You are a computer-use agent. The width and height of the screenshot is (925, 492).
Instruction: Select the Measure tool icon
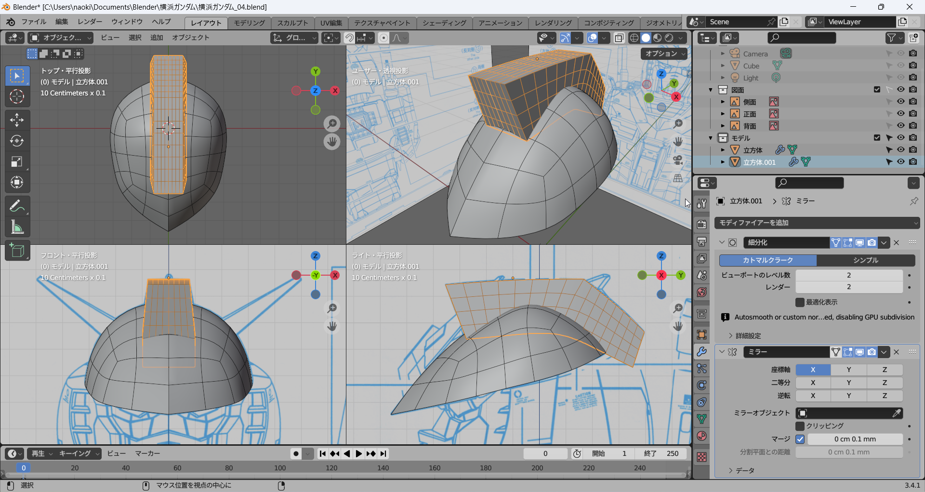(x=17, y=227)
